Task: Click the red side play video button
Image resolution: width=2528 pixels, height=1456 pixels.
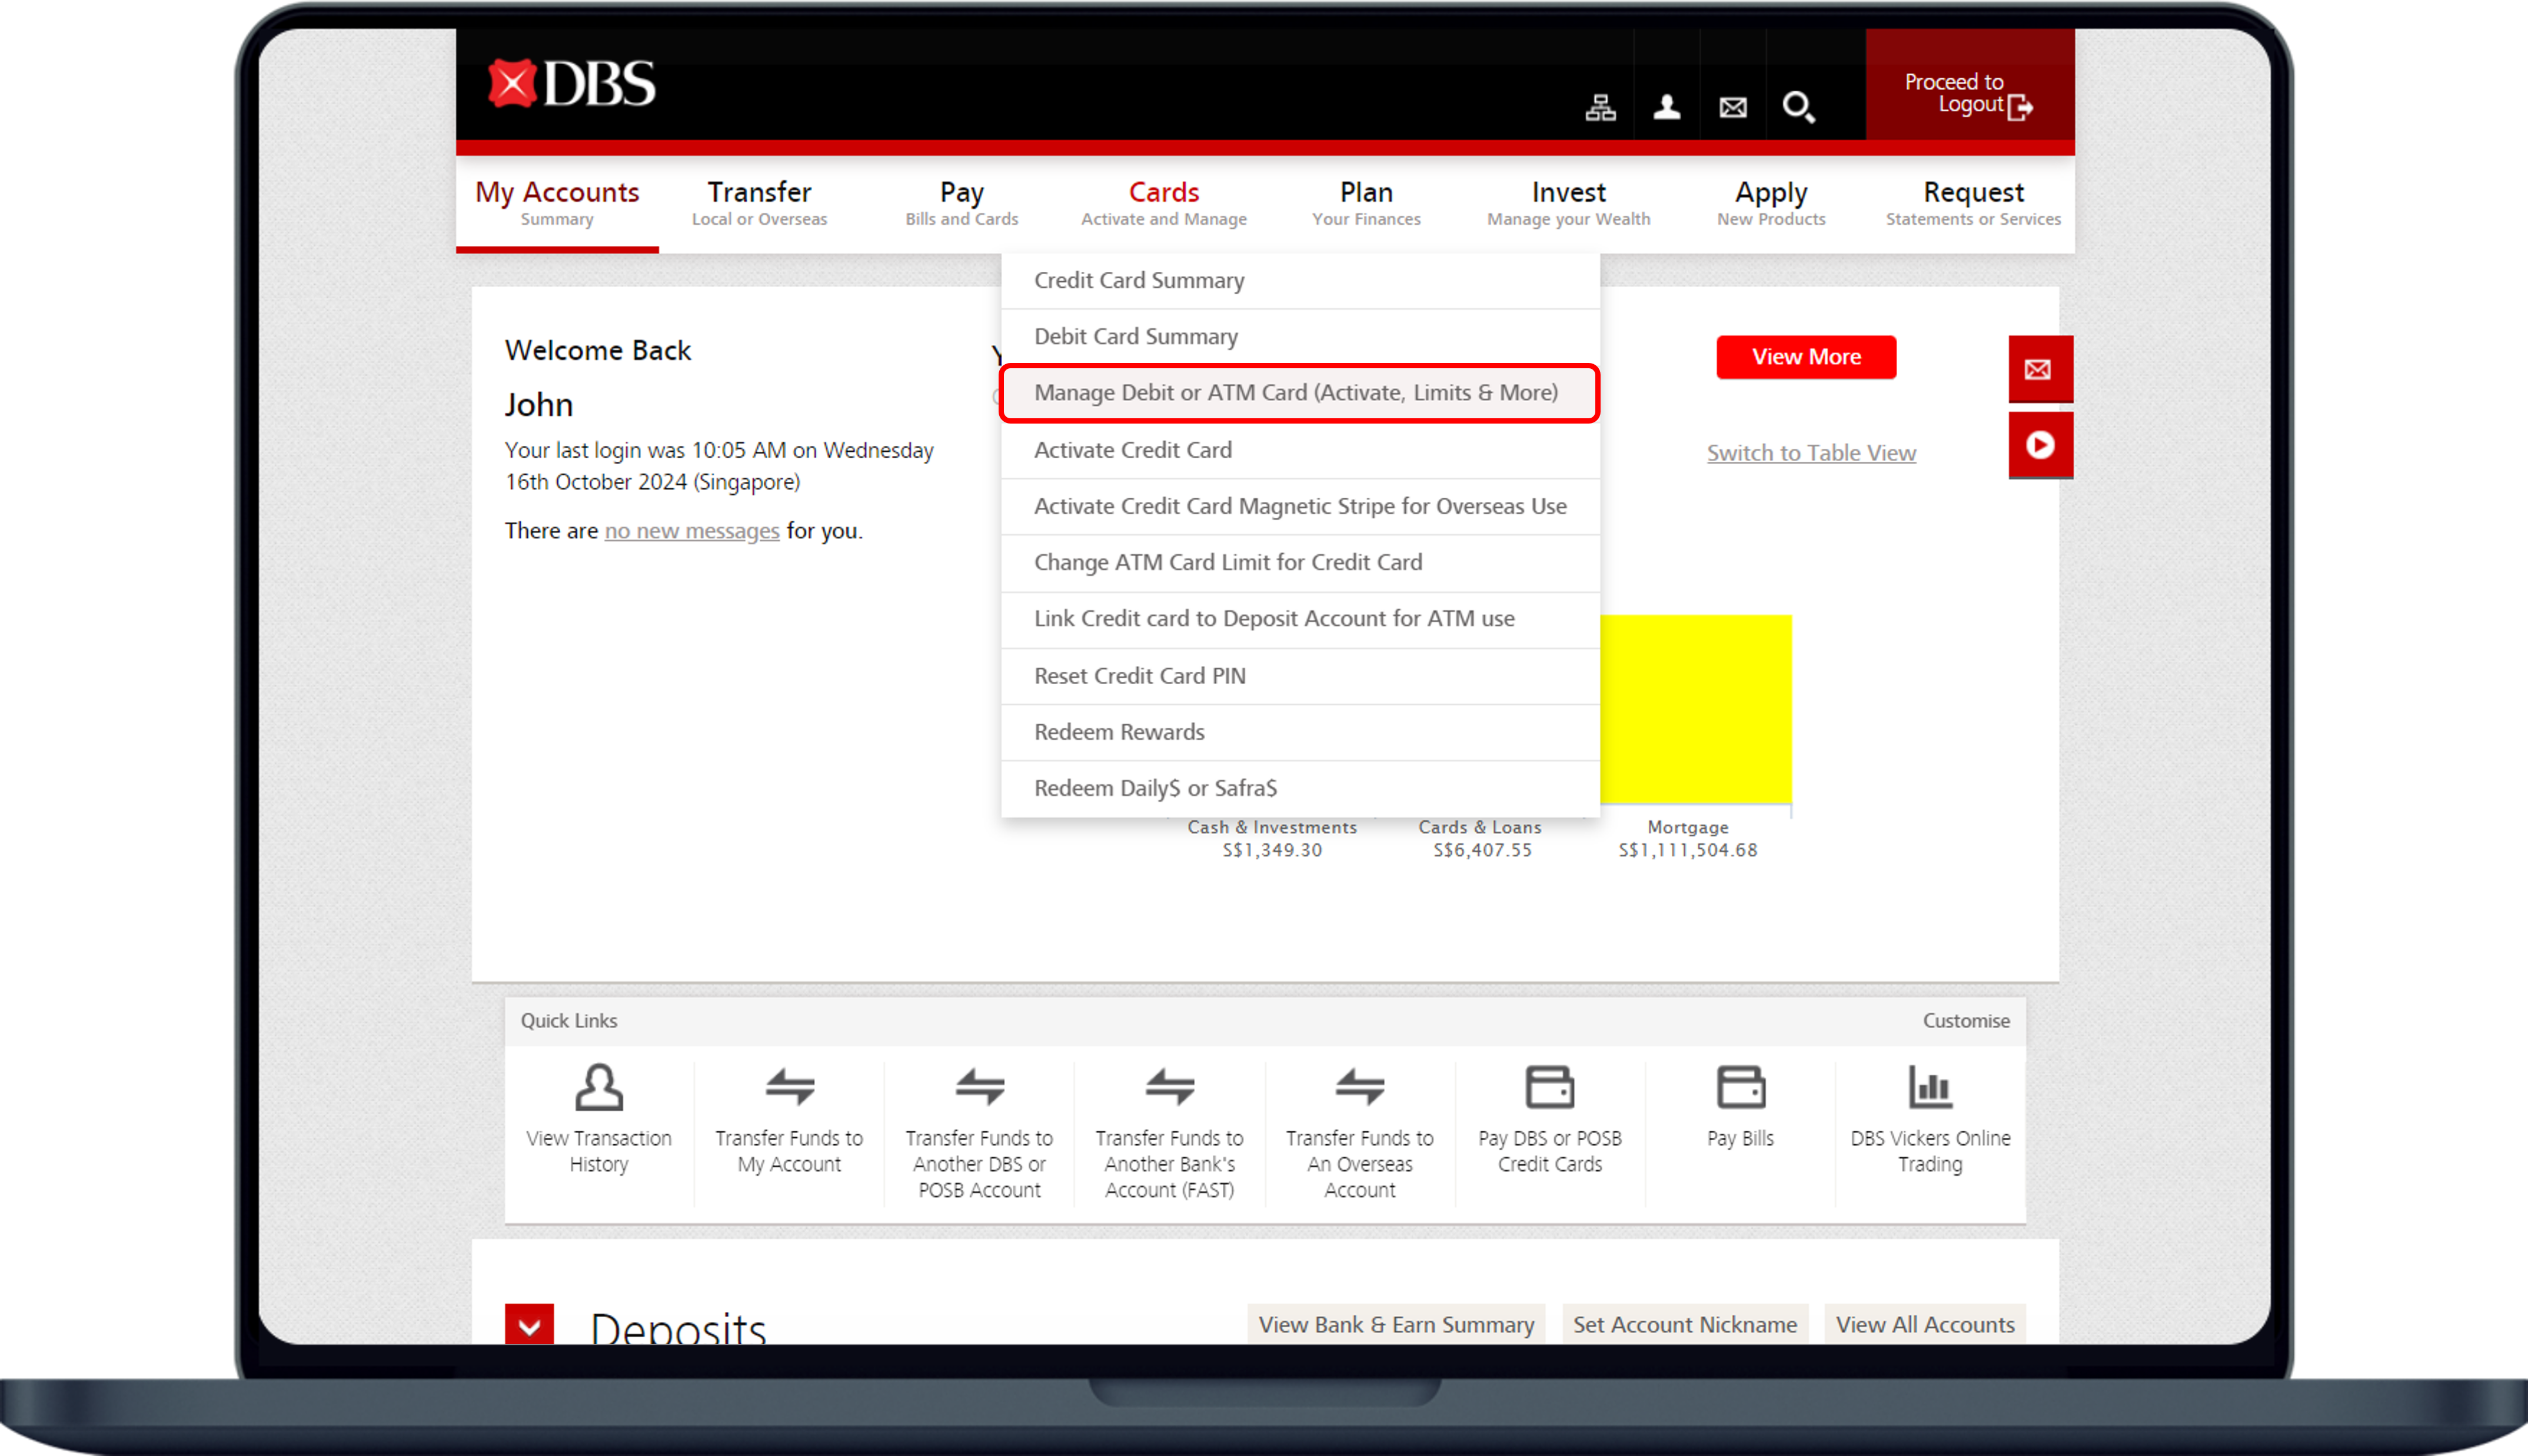Action: click(2039, 445)
